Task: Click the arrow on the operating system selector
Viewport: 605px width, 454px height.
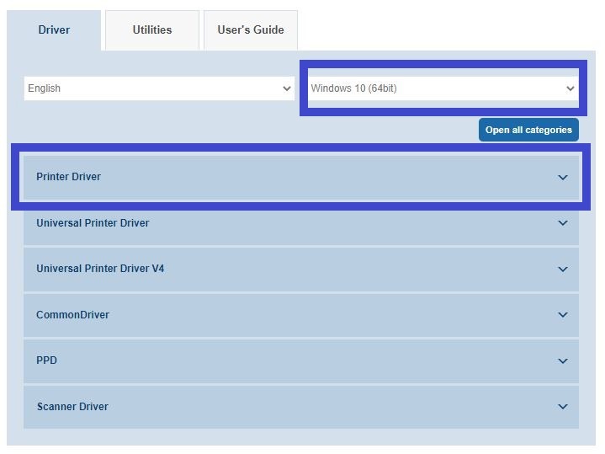Action: [x=571, y=88]
